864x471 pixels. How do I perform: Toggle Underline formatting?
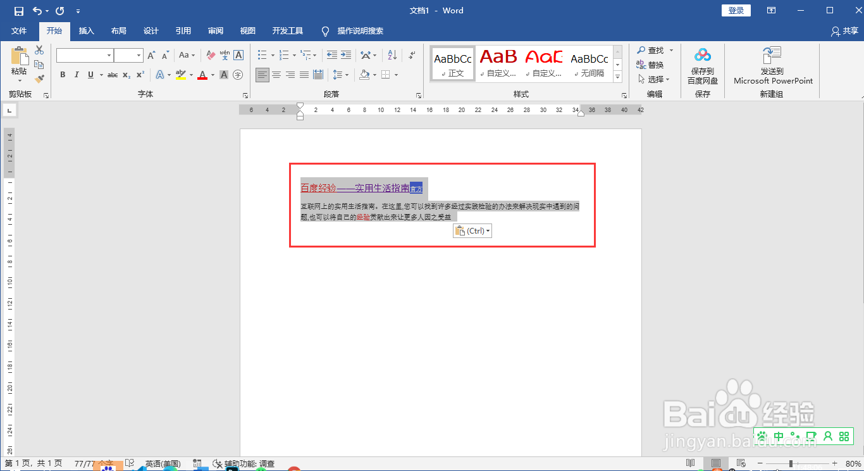[x=91, y=75]
